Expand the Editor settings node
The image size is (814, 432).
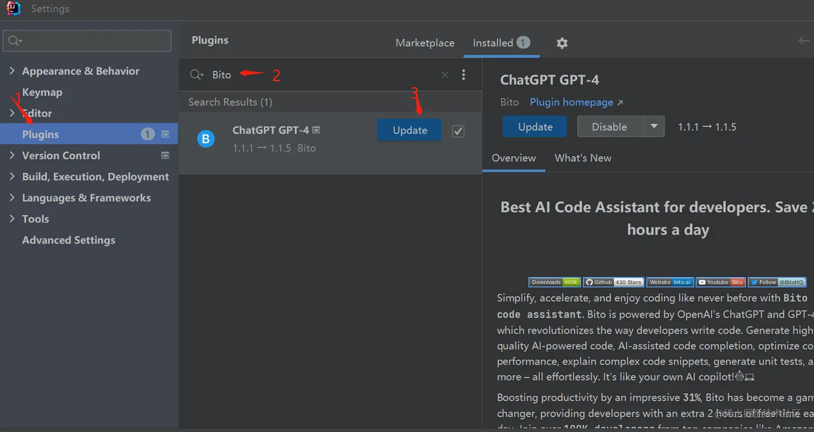12,113
